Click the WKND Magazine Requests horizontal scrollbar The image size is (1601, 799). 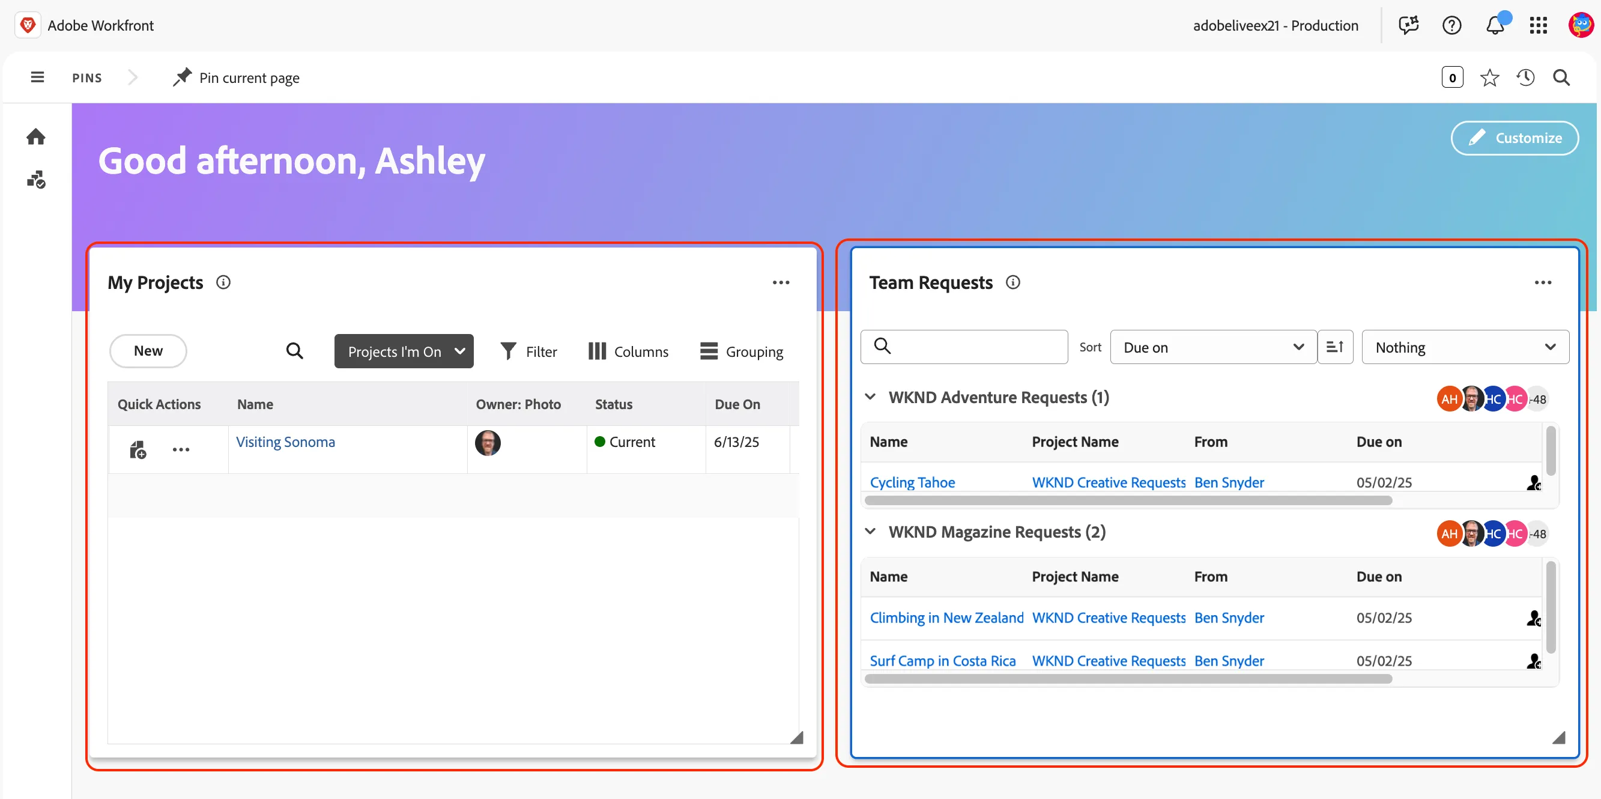point(1128,679)
